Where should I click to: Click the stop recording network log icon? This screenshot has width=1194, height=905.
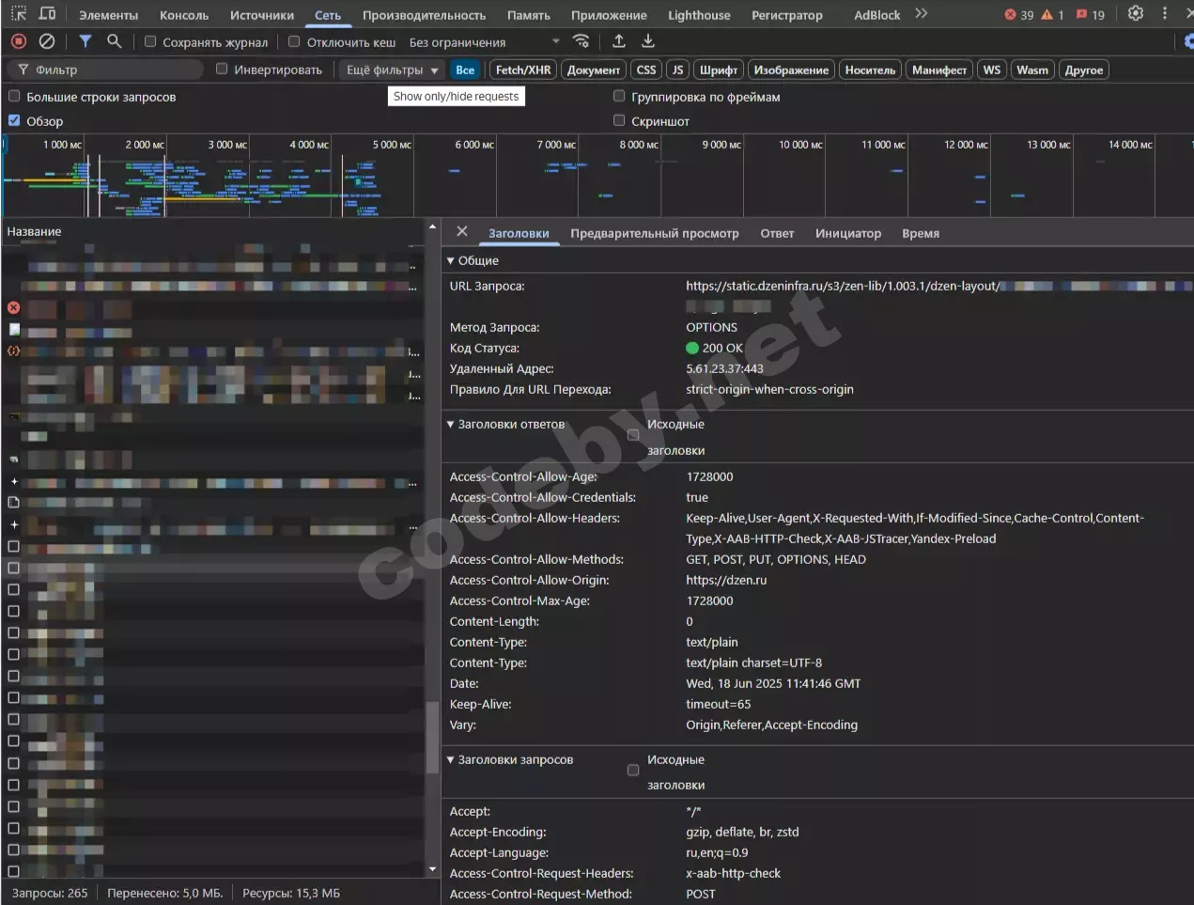[x=19, y=41]
